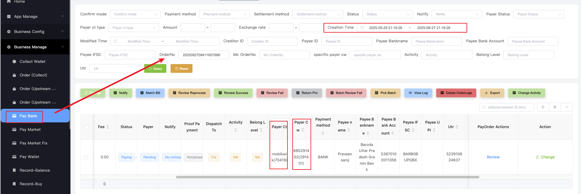
Task: Focus the OrderNo input field
Action: coord(203,55)
